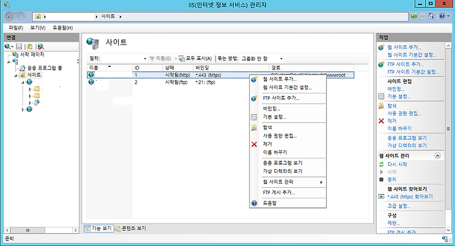455x246 pixels.
Task: Collapse the first site under 사이트
Action: 23,83
